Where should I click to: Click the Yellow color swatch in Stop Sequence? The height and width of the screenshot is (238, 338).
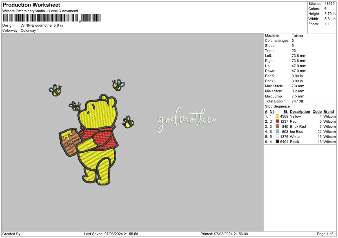point(277,116)
